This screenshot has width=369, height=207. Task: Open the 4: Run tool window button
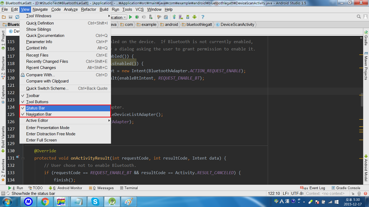tap(15, 188)
